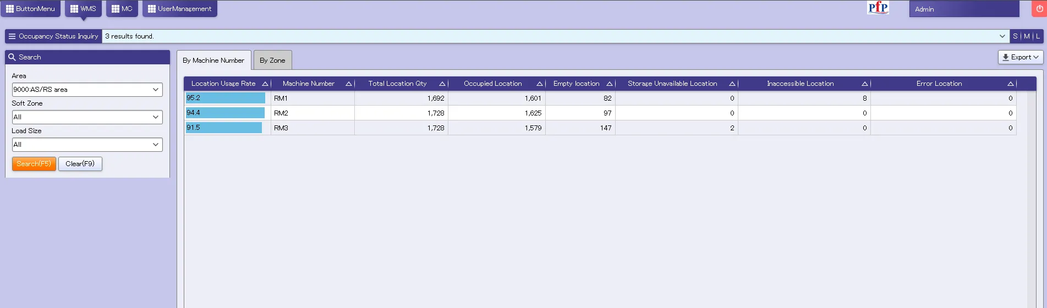
Task: Set font size to S
Action: 1015,36
